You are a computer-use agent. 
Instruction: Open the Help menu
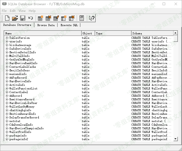point(32,11)
